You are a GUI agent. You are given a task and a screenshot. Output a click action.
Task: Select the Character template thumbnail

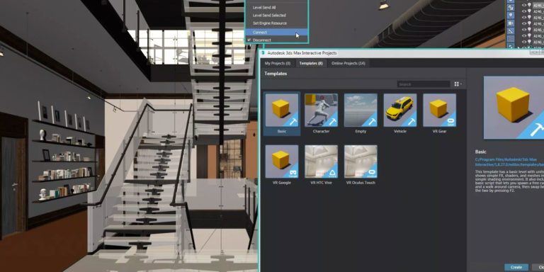tap(321, 110)
